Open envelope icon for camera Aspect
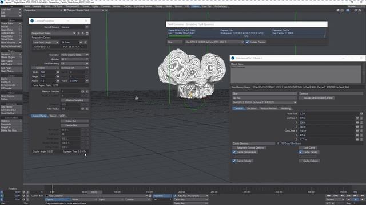 [x=58, y=81]
